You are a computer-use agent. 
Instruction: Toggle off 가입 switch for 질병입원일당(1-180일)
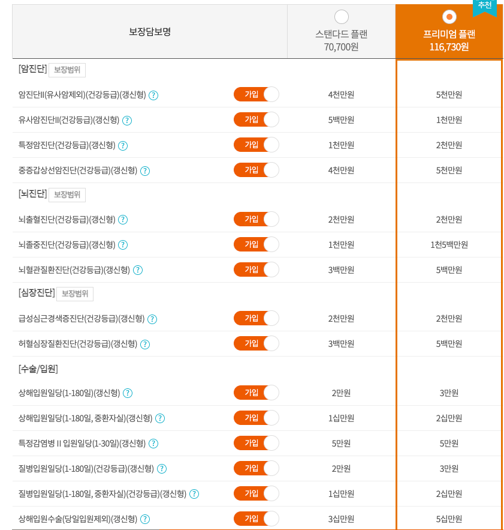tap(256, 468)
